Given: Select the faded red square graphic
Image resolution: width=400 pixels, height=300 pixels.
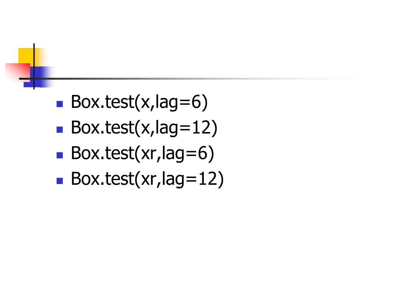Looking at the screenshot, I should (17, 71).
